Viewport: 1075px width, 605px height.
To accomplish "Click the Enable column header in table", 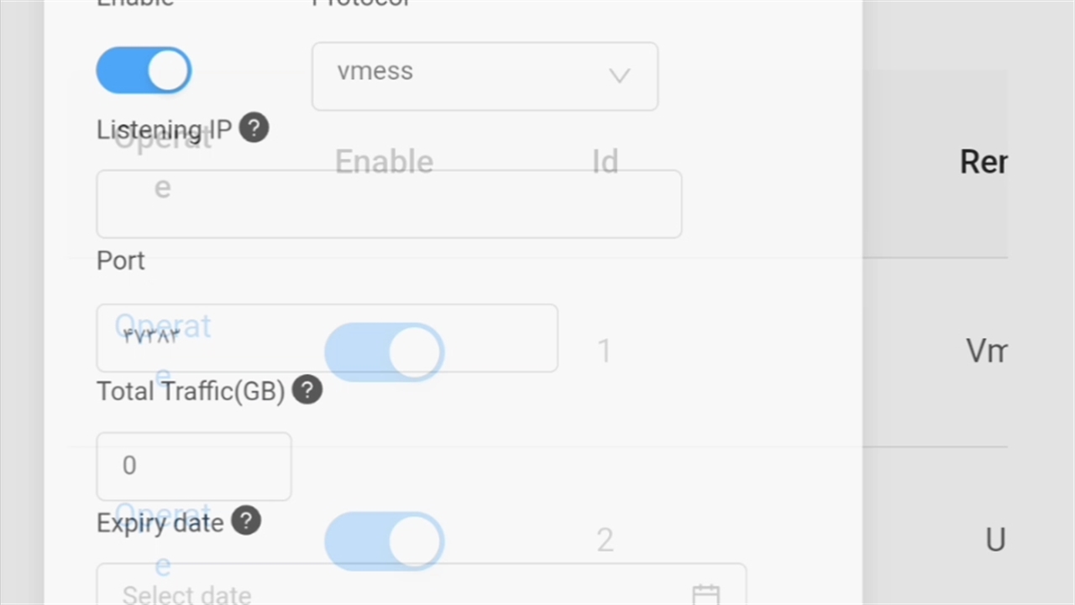I will 384,161.
